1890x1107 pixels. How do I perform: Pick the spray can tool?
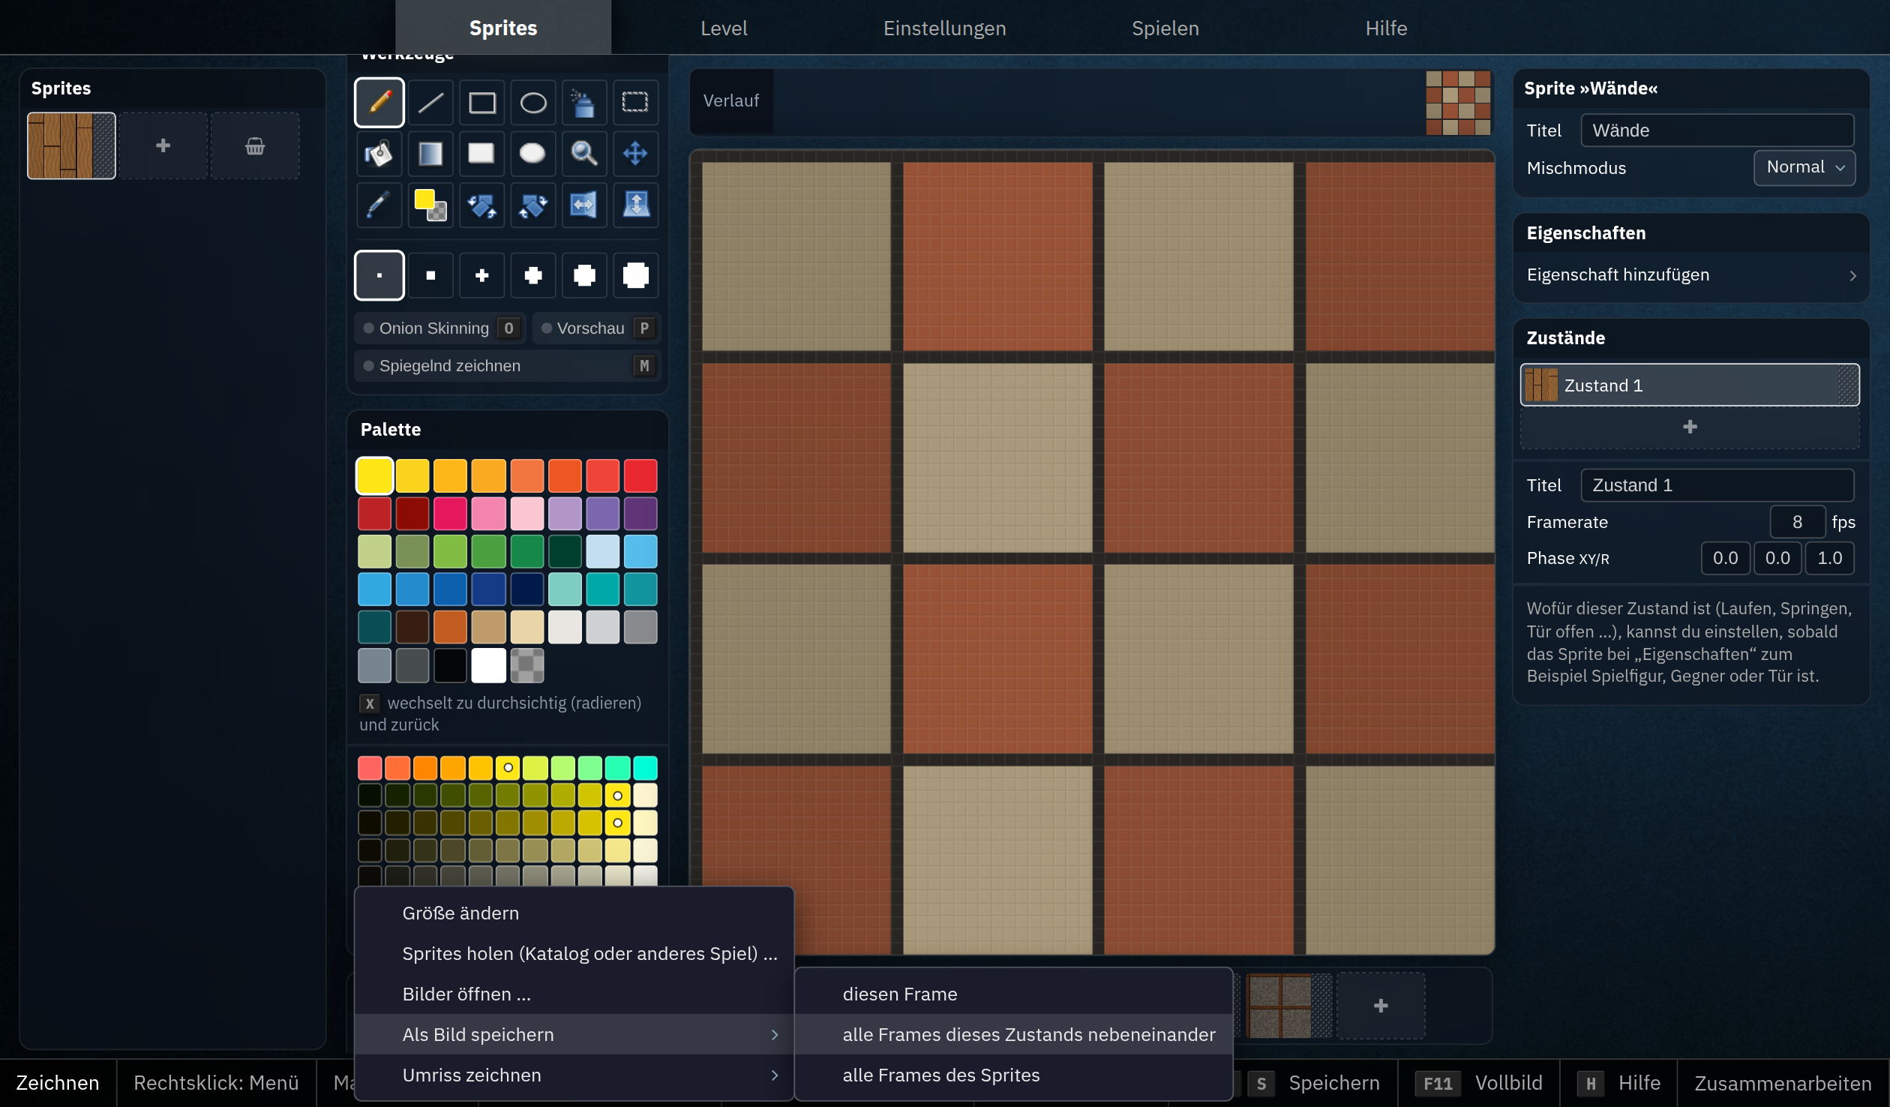(584, 102)
